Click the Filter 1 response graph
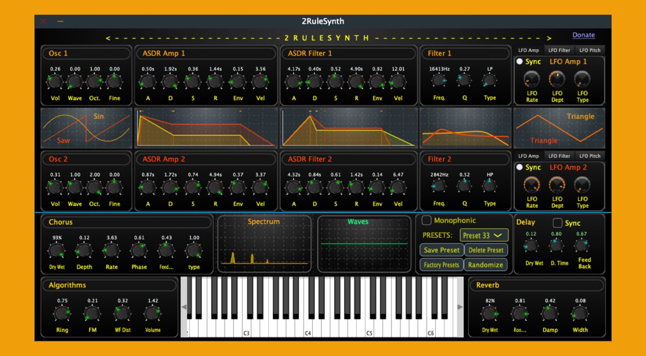This screenshot has width=646, height=356. click(466, 128)
